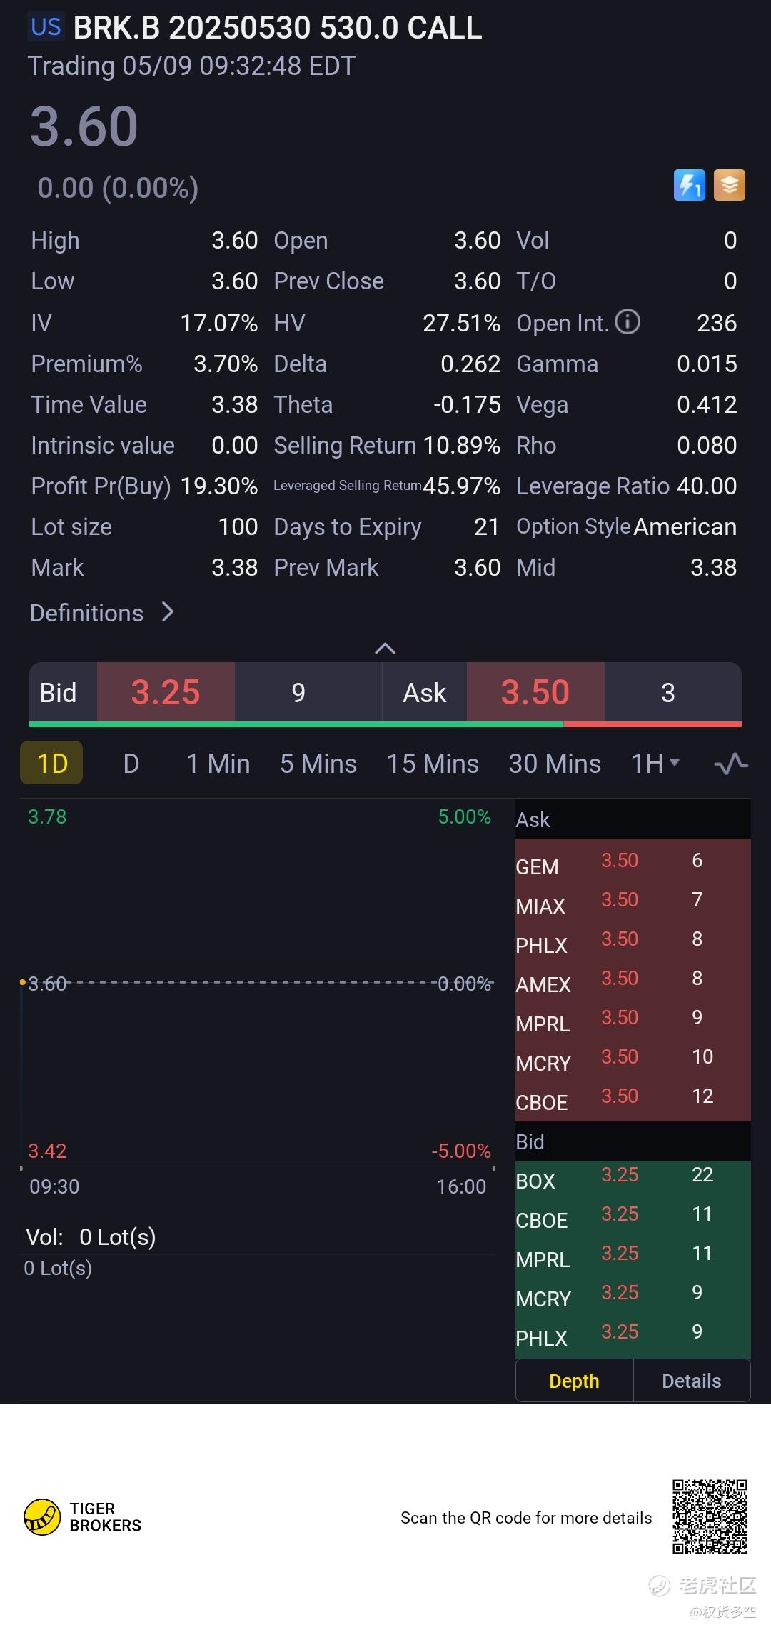Switch chart to 1 Min interval
This screenshot has width=771, height=1630.
218,764
